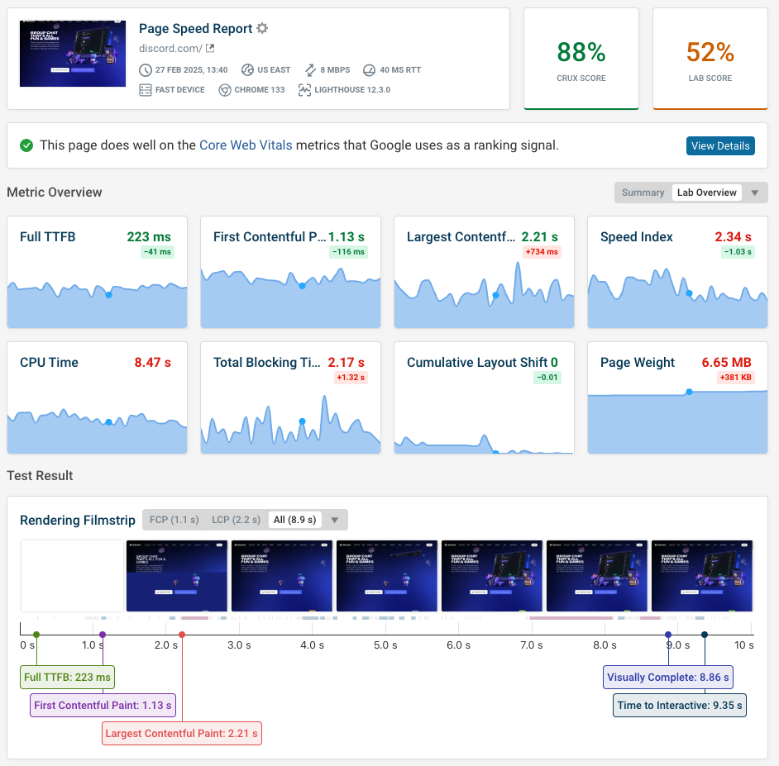The width and height of the screenshot is (779, 766).
Task: Click the -116 ms First Contentful Paint badge
Action: [348, 252]
